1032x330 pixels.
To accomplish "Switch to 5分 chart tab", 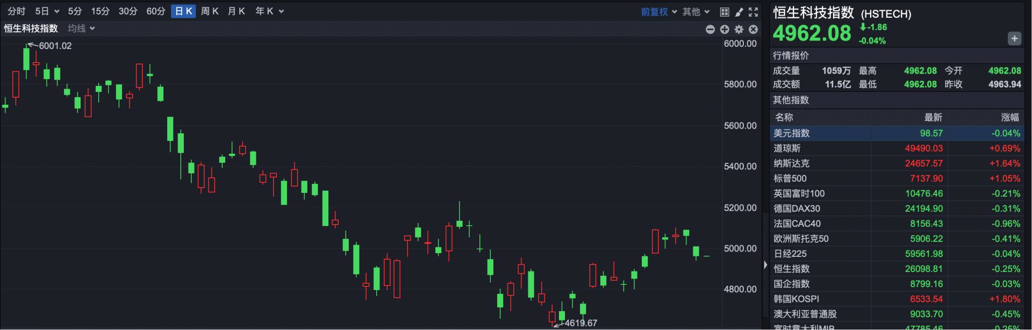I will [x=75, y=11].
